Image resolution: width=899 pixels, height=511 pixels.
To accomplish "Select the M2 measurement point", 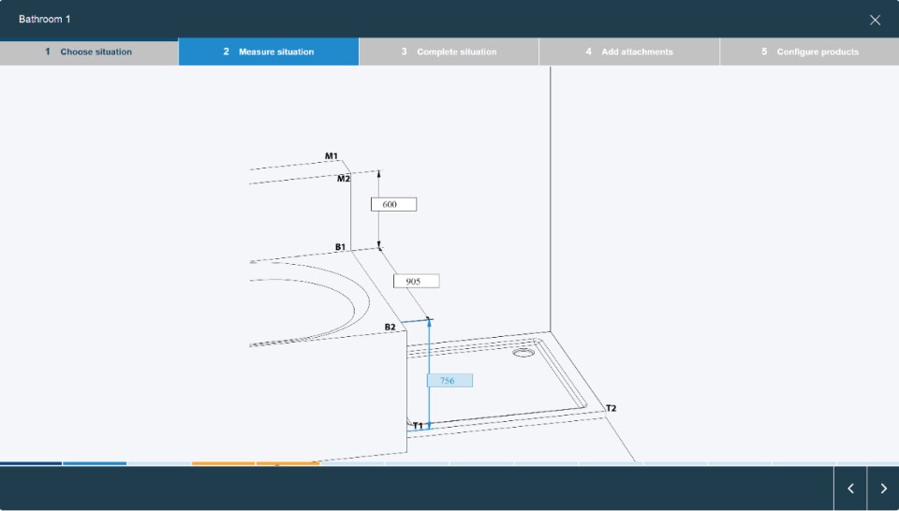I will tap(344, 178).
